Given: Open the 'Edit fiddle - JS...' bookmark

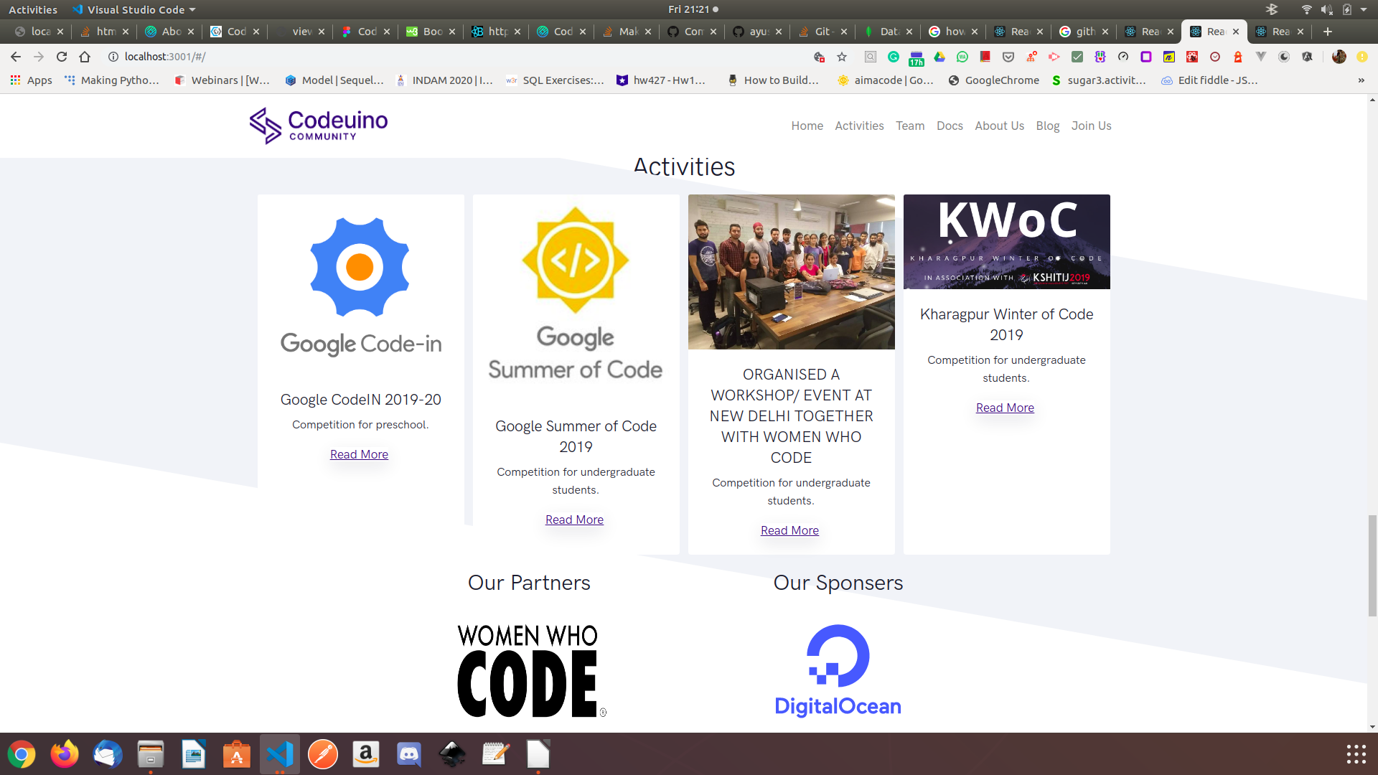Looking at the screenshot, I should tap(1209, 80).
